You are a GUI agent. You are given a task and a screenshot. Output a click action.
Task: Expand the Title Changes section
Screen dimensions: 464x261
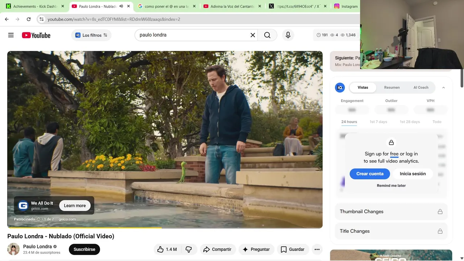[391, 231]
